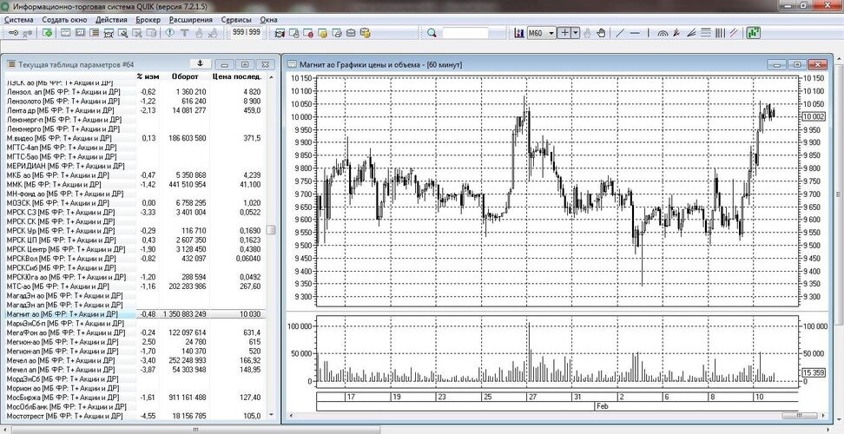Click date 27 on the time axis

[531, 397]
